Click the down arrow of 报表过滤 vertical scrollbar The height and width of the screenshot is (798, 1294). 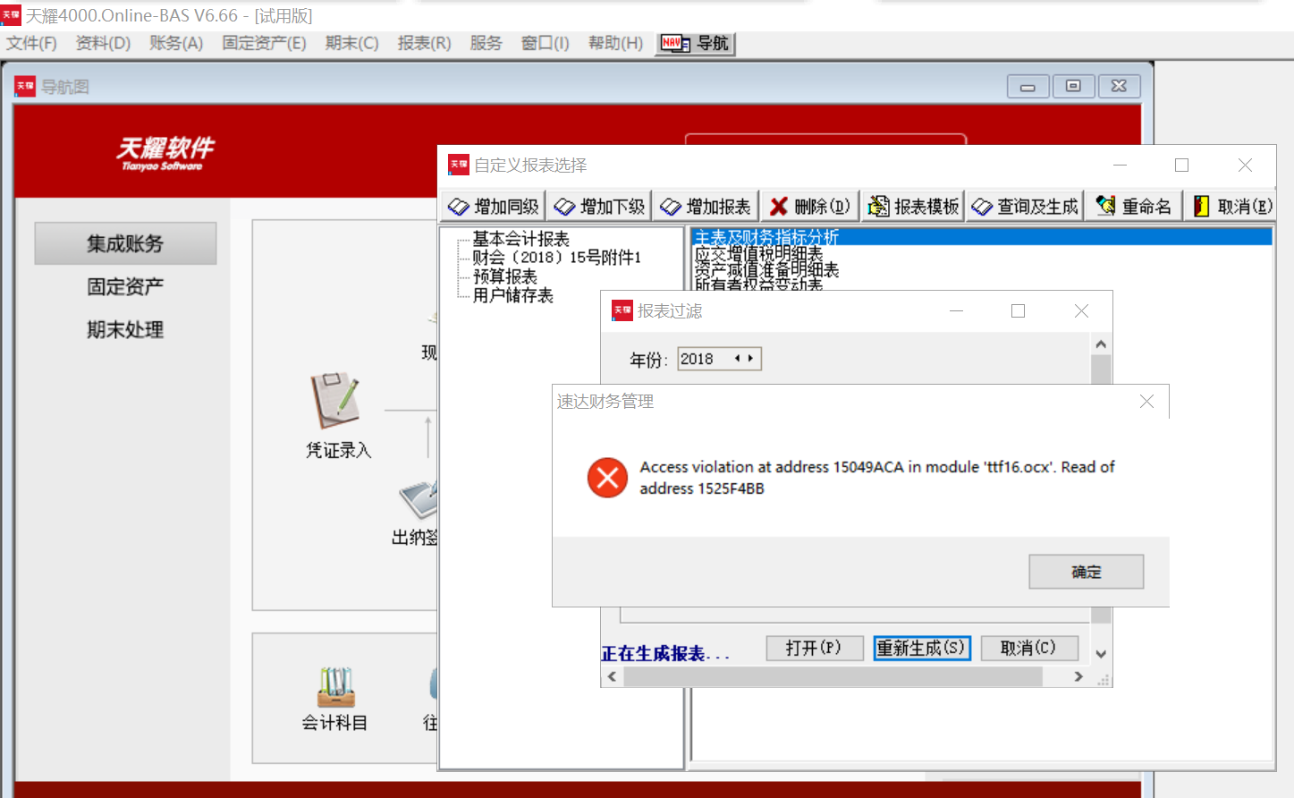(1101, 654)
